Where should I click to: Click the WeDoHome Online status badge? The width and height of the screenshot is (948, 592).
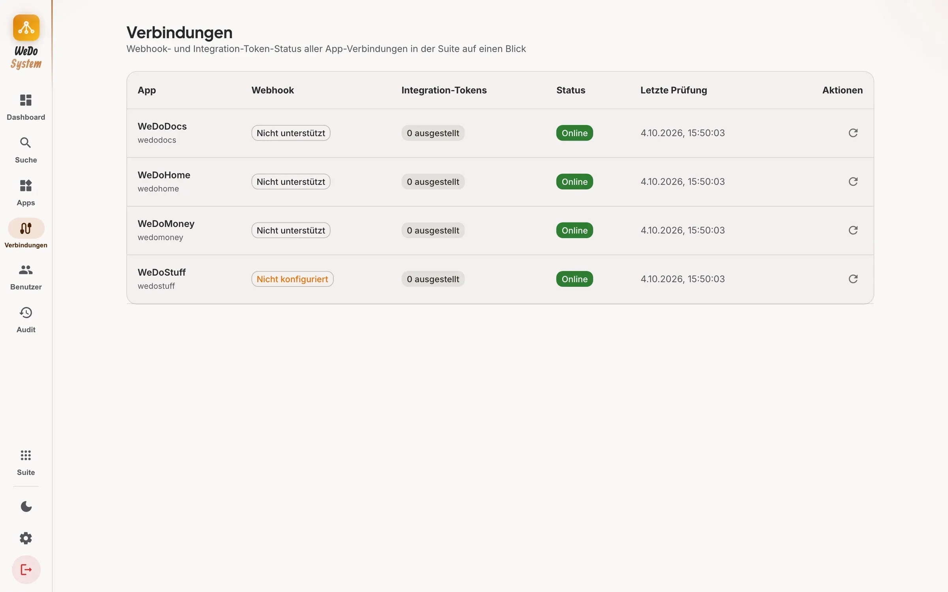coord(575,182)
